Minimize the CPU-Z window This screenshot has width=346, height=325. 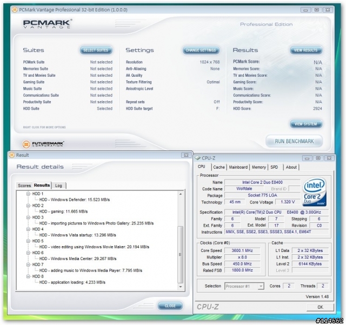pyautogui.click(x=307, y=158)
